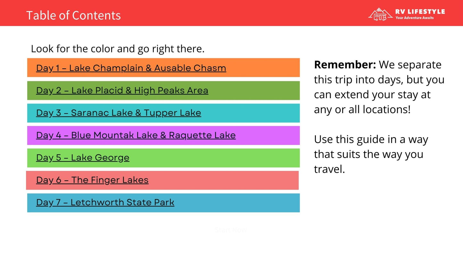Navigate to Day 7 – Letchworth State Park
Image resolution: width=463 pixels, height=260 pixels.
tap(105, 202)
